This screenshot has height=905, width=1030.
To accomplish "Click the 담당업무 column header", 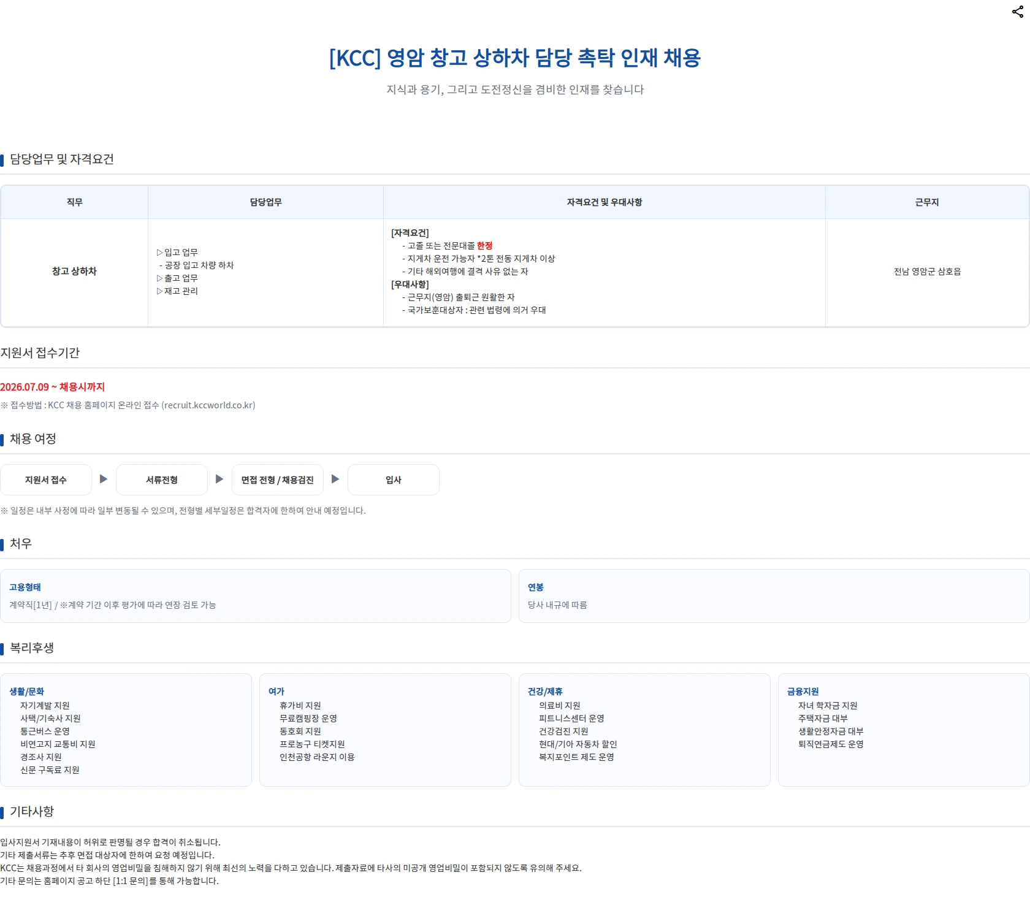I will click(265, 202).
